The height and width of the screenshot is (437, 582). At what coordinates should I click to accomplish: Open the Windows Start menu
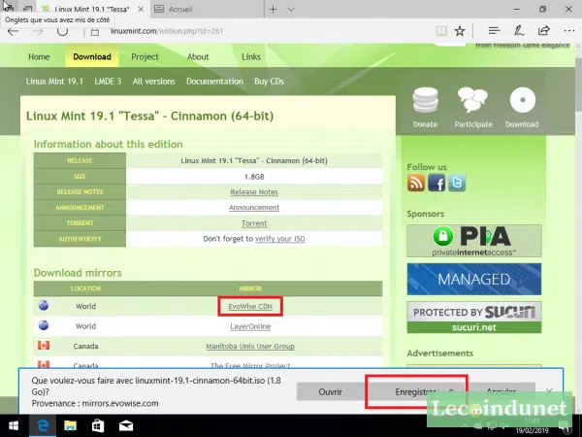pos(14,426)
